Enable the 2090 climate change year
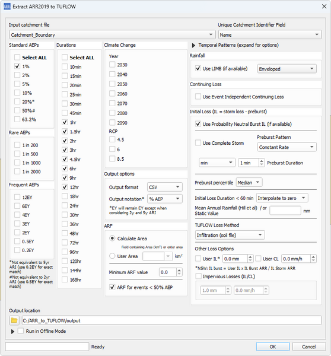The image size is (331, 356). coord(112,123)
